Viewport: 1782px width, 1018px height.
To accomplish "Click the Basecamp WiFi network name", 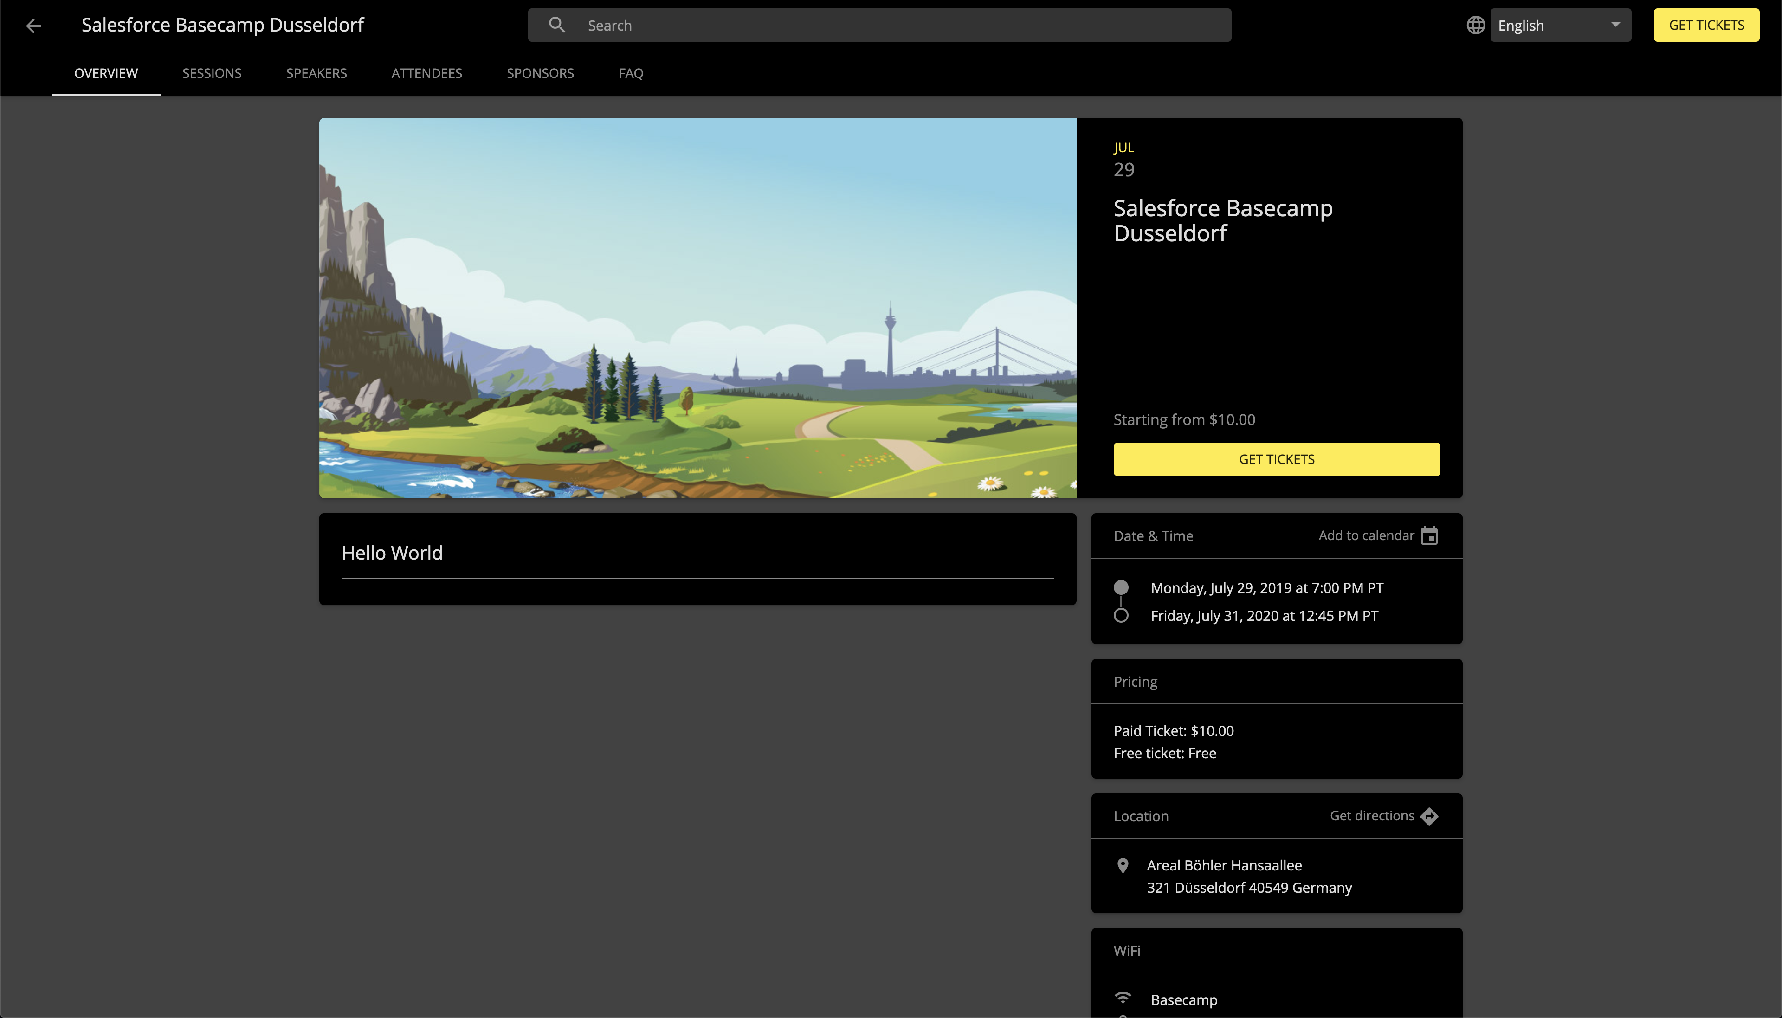I will [1183, 1000].
